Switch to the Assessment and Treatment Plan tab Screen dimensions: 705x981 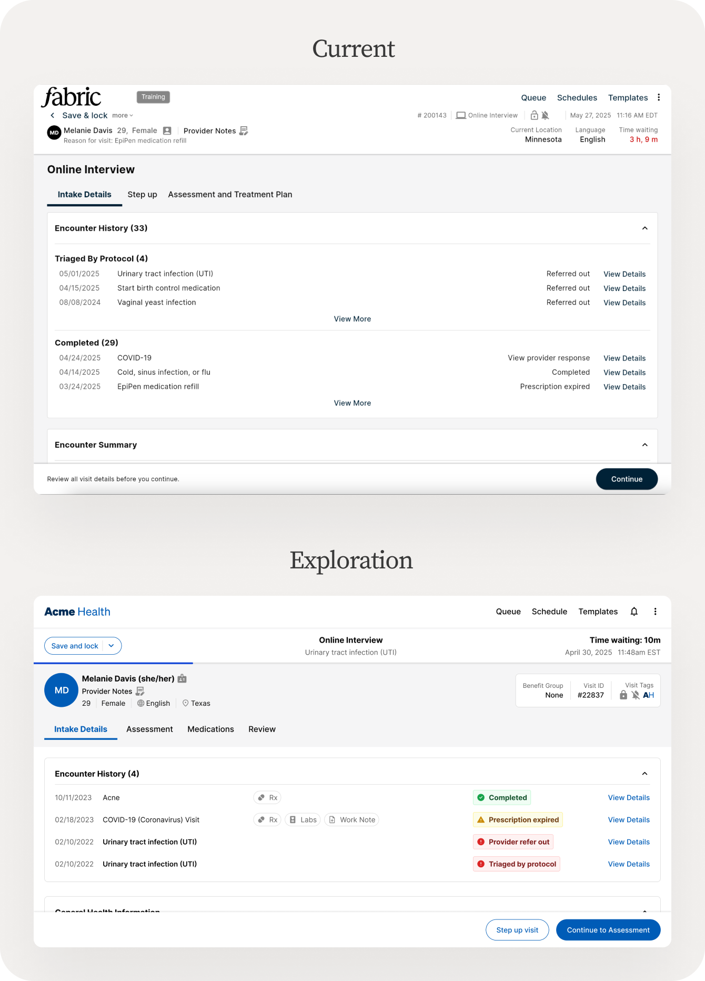coord(230,195)
